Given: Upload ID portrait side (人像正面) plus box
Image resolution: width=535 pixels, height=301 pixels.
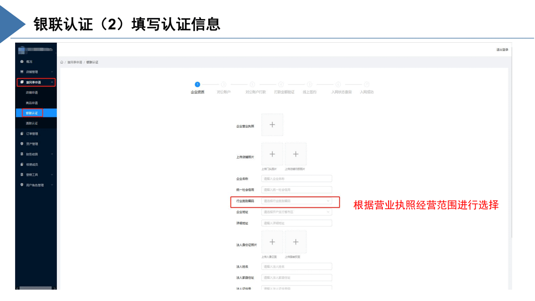Looking at the screenshot, I should (x=272, y=242).
